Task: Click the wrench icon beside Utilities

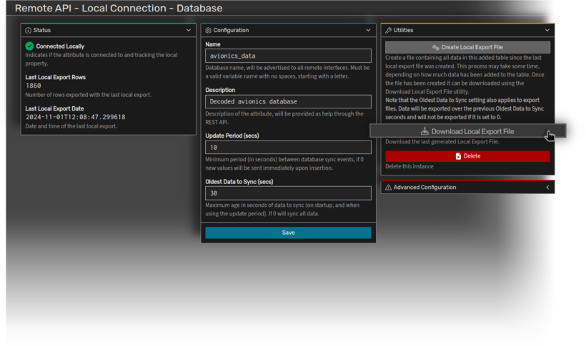Action: pos(388,30)
